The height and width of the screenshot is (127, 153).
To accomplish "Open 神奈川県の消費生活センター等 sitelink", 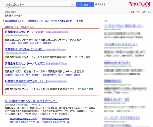I will pos(24,122).
